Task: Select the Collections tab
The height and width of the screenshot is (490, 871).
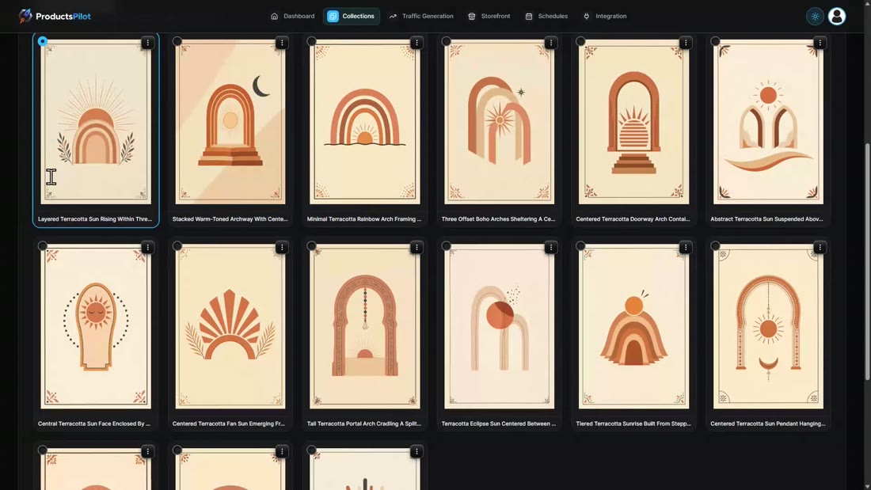Action: [351, 16]
